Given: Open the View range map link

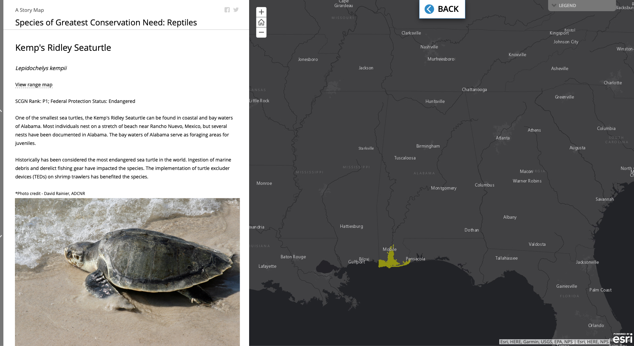Looking at the screenshot, I should click(34, 85).
